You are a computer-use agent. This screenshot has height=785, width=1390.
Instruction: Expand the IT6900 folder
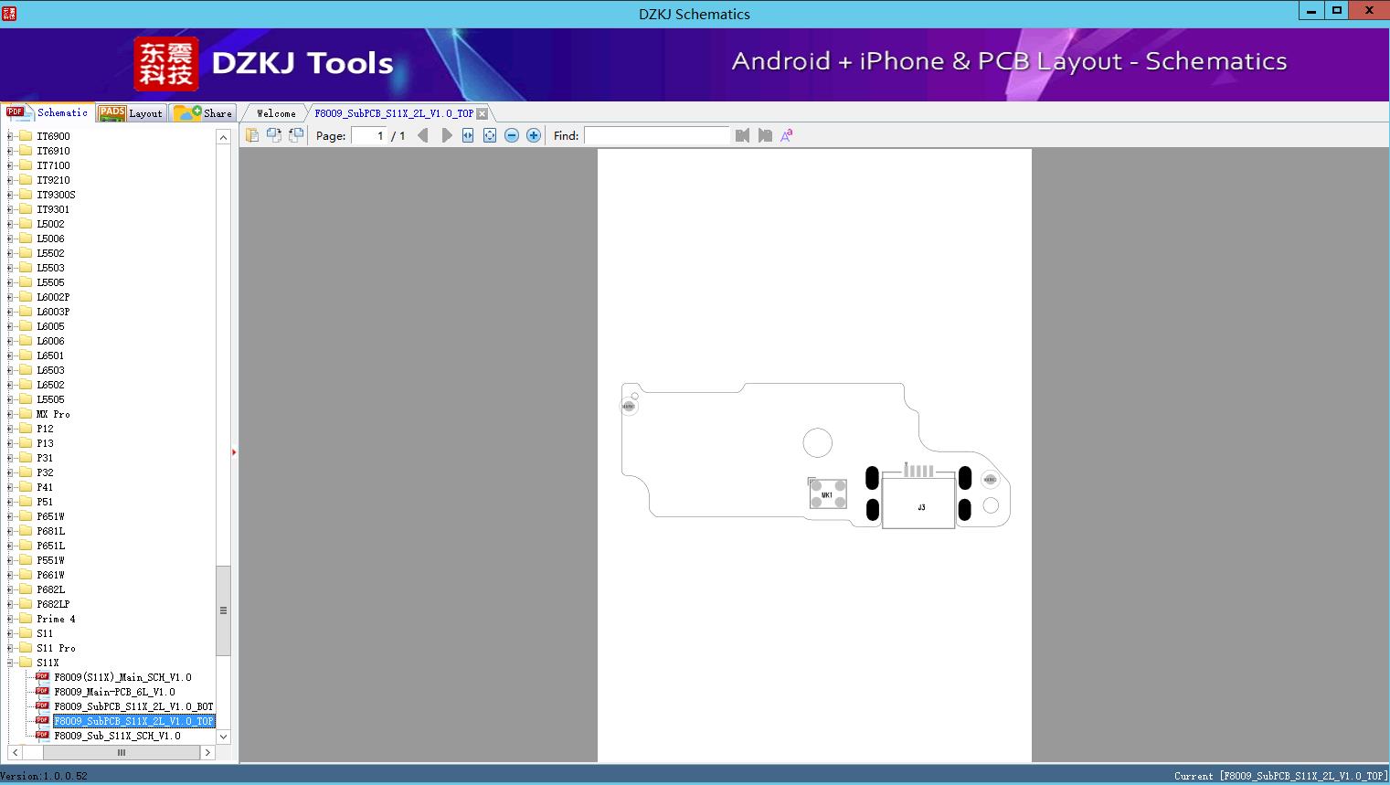(10, 136)
